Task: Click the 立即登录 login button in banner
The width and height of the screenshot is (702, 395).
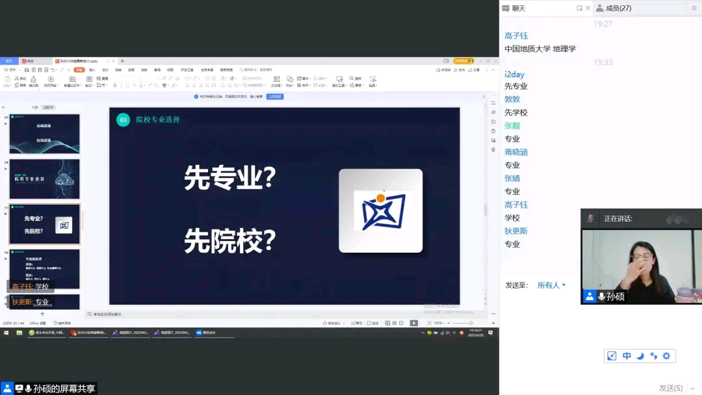Action: 275,97
